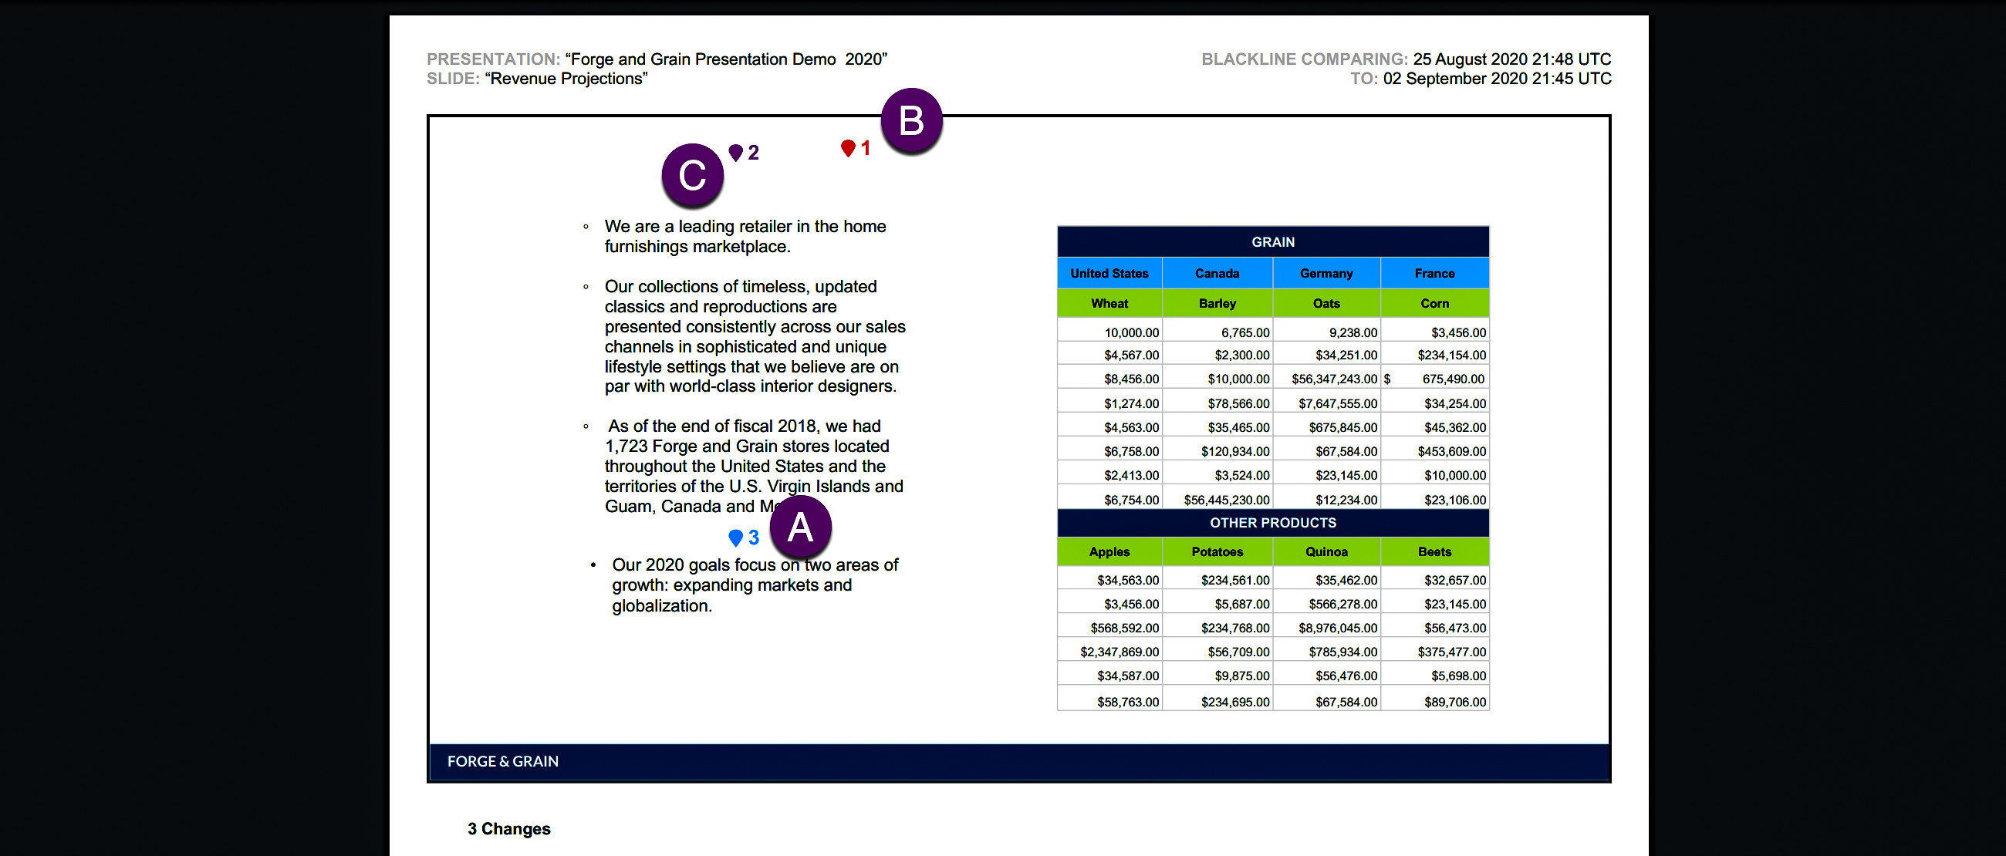Click the green Corn header cell
The width and height of the screenshot is (2006, 856).
(1434, 304)
